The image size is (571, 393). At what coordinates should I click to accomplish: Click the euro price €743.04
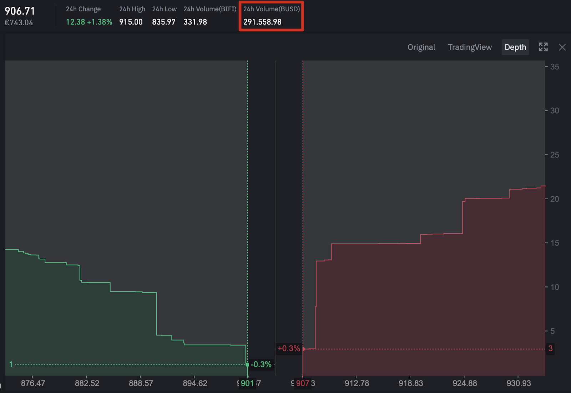19,22
